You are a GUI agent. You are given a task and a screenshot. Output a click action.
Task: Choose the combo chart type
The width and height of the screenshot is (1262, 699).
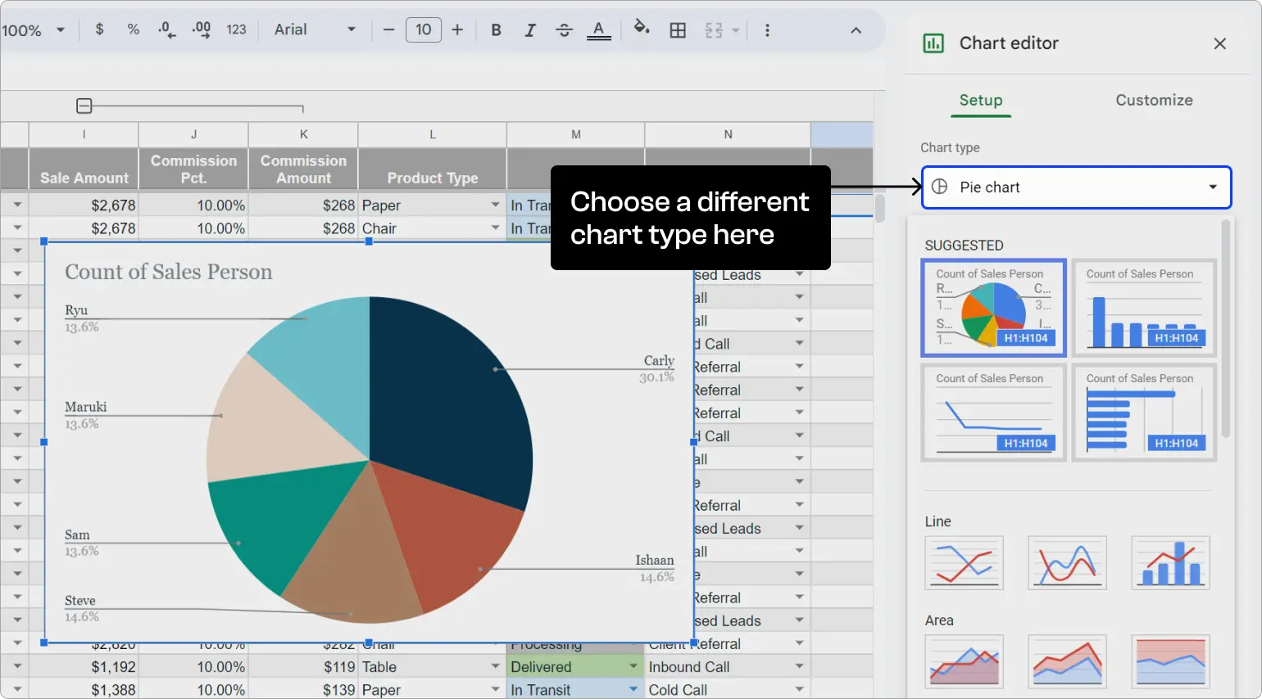tap(1170, 563)
